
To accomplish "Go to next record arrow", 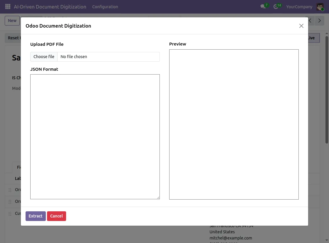I will tap(320, 21).
